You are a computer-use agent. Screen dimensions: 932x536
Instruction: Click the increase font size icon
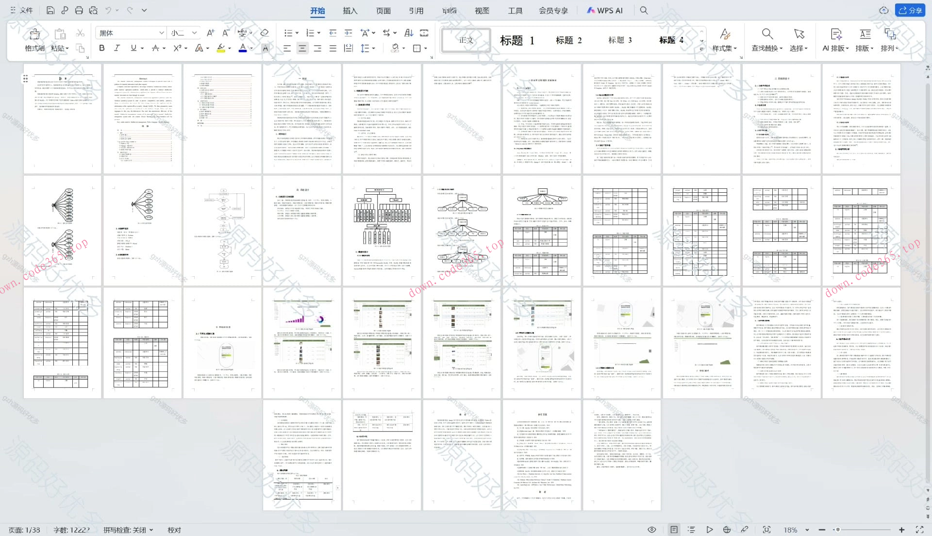(x=210, y=33)
